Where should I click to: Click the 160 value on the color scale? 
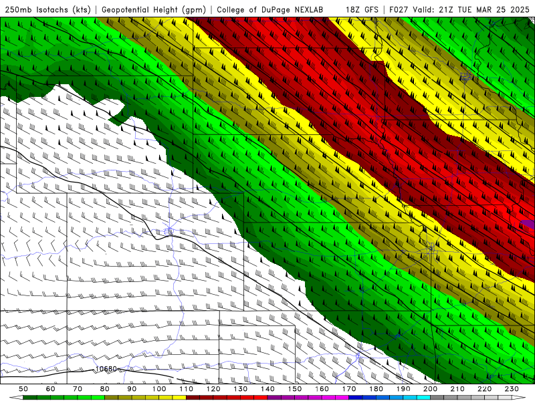click(x=322, y=389)
